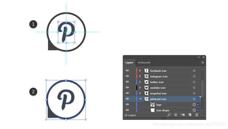The height and width of the screenshot is (129, 228).
Task: Open the Layers panel options menu
Action: (x=203, y=63)
